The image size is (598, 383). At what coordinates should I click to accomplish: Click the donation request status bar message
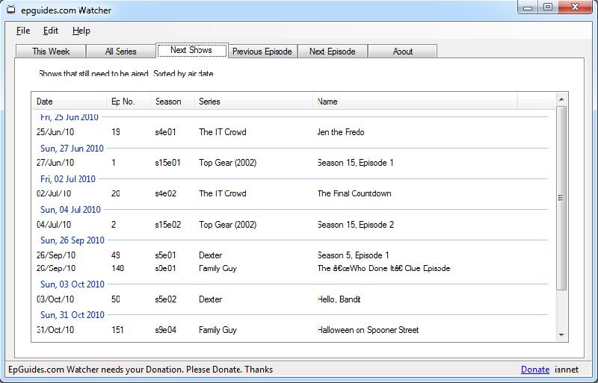pyautogui.click(x=141, y=370)
